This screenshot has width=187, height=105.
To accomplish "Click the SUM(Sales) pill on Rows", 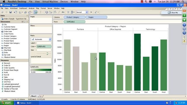I will point(75,22).
